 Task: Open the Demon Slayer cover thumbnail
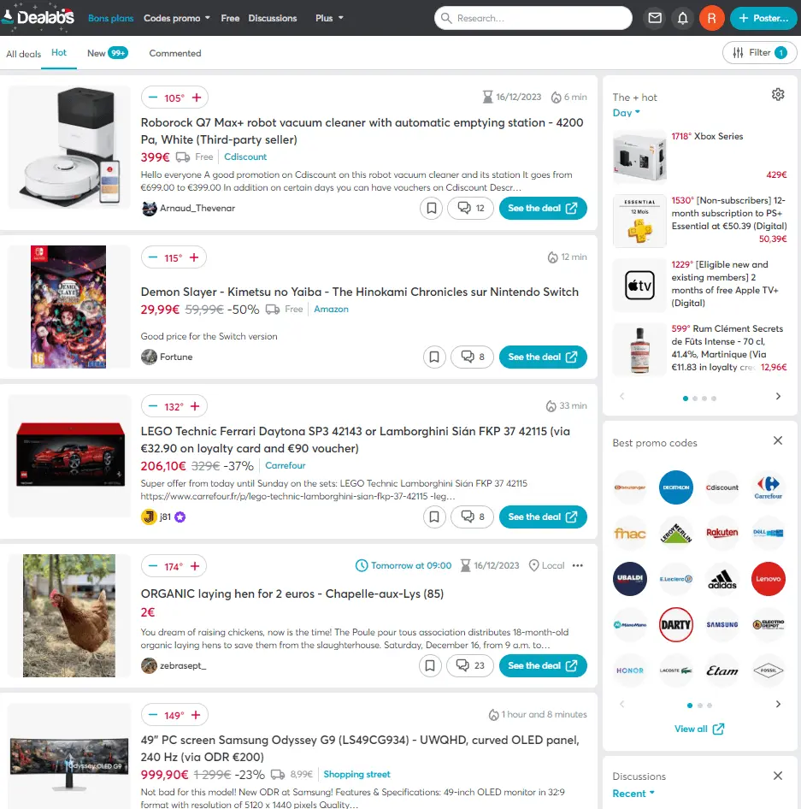click(x=68, y=306)
